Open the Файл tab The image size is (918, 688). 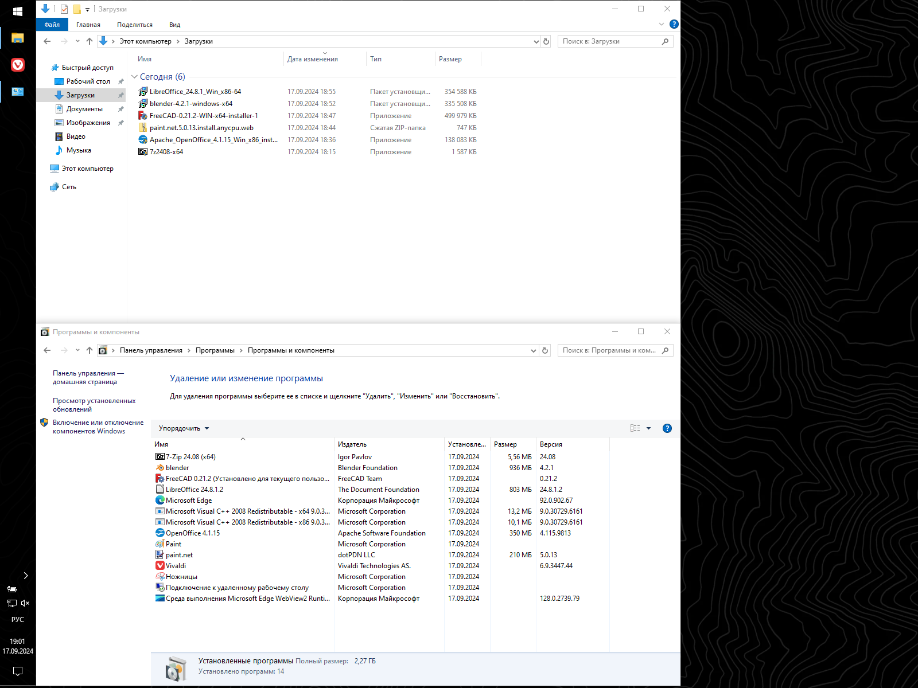click(x=52, y=25)
